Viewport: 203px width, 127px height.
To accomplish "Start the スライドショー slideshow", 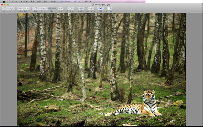I will 71,8.
